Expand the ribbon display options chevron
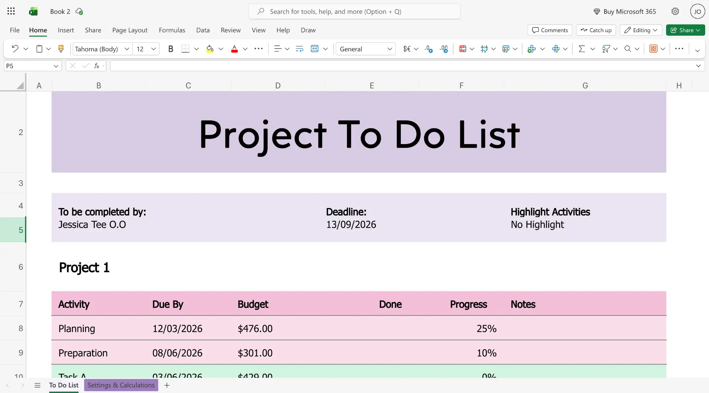The height and width of the screenshot is (393, 709). click(698, 51)
